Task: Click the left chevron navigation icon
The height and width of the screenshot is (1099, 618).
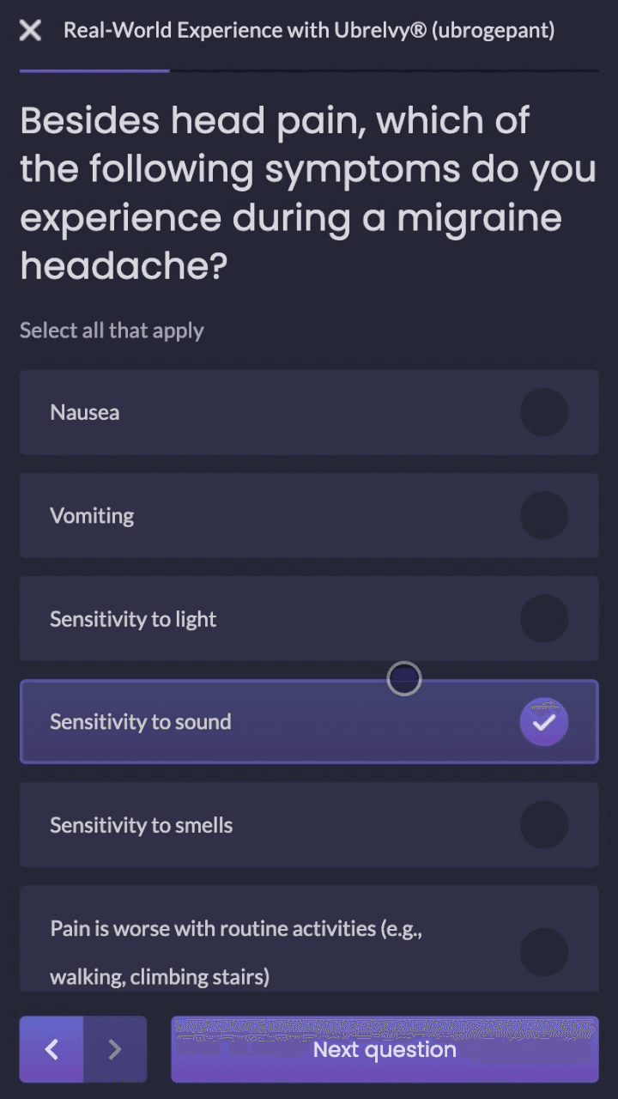Action: tap(51, 1049)
